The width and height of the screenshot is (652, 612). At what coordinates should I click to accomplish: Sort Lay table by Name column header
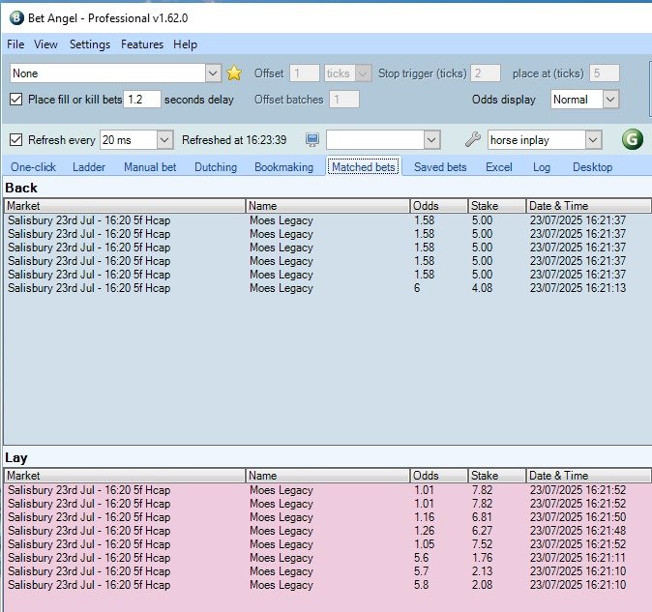point(328,476)
